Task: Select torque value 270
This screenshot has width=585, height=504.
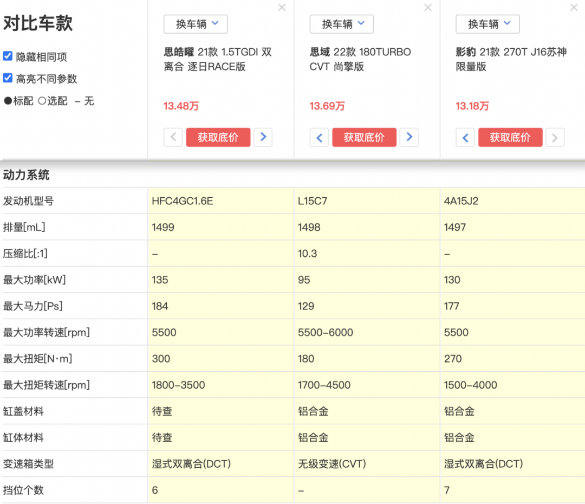Action: point(453,359)
